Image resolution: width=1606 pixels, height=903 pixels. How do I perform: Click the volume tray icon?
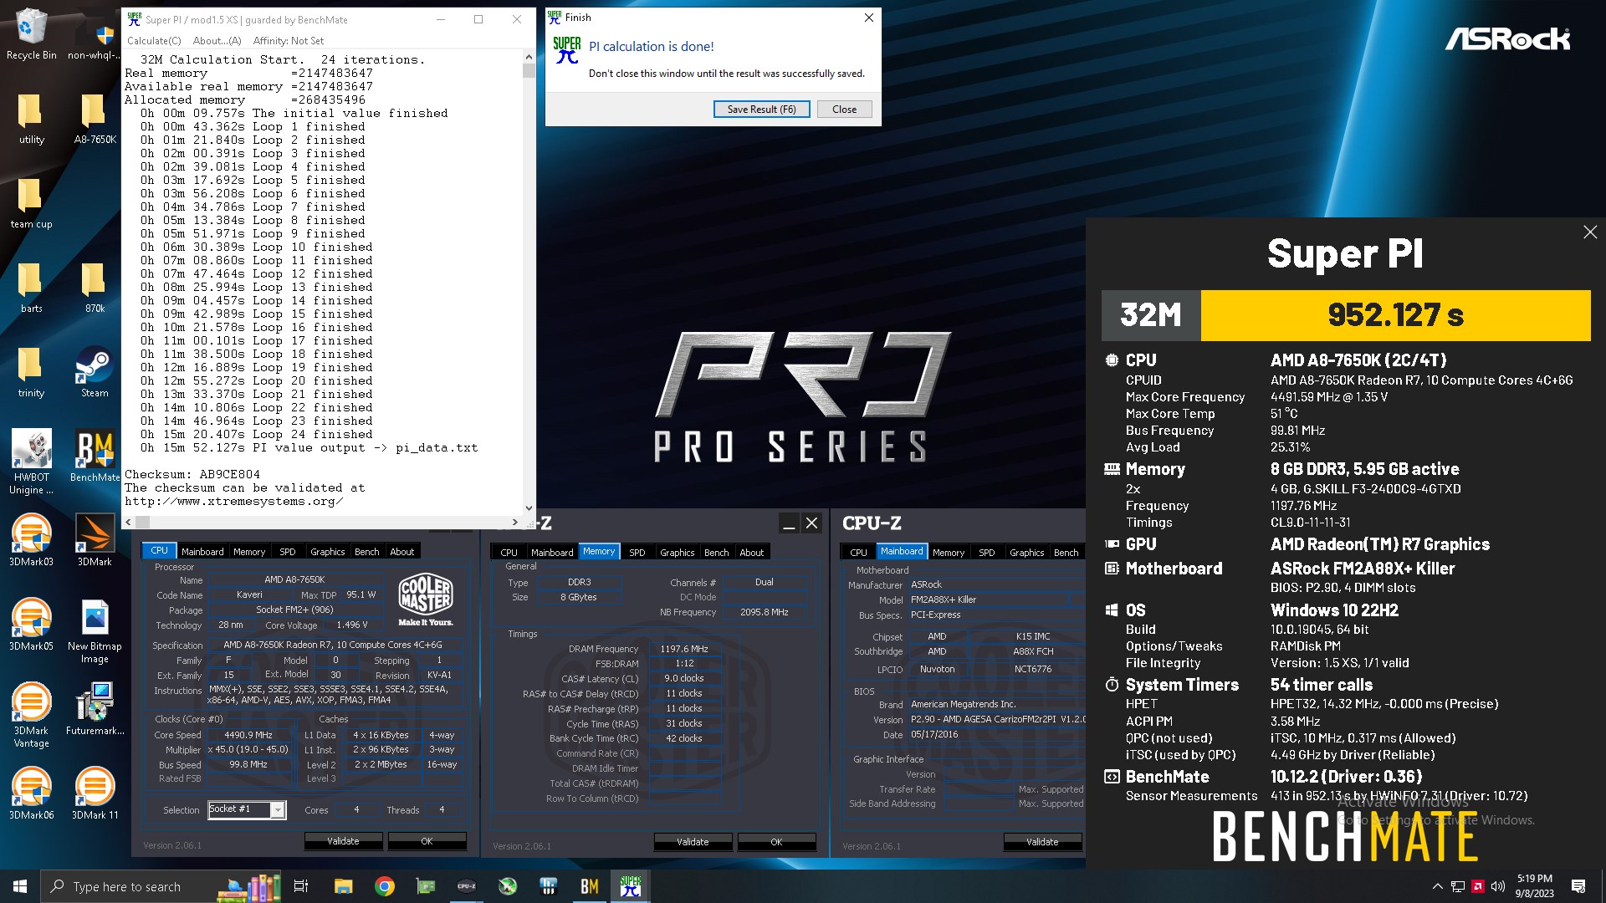1498,886
